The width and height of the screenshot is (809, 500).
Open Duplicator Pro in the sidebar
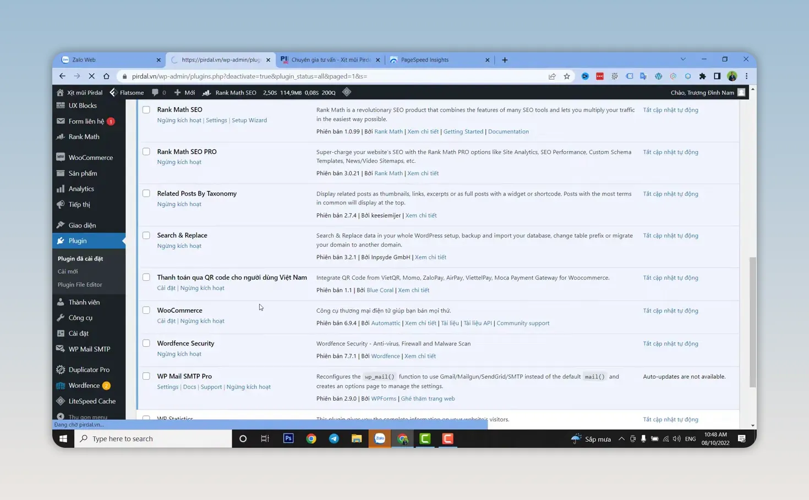pyautogui.click(x=89, y=370)
